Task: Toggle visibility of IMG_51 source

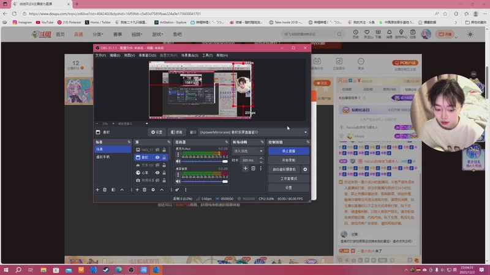Action: (157, 150)
